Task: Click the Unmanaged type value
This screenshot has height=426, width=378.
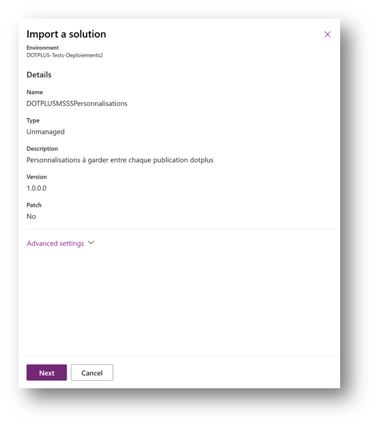Action: tap(45, 132)
